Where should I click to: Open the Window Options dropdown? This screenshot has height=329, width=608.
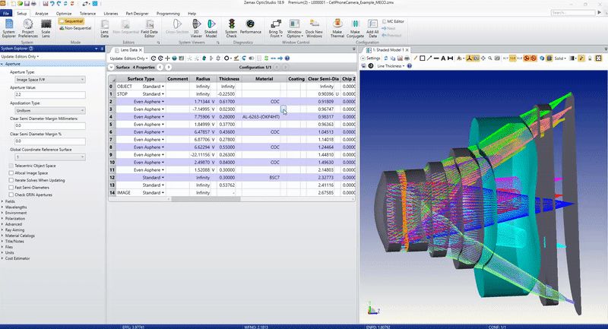click(x=294, y=29)
